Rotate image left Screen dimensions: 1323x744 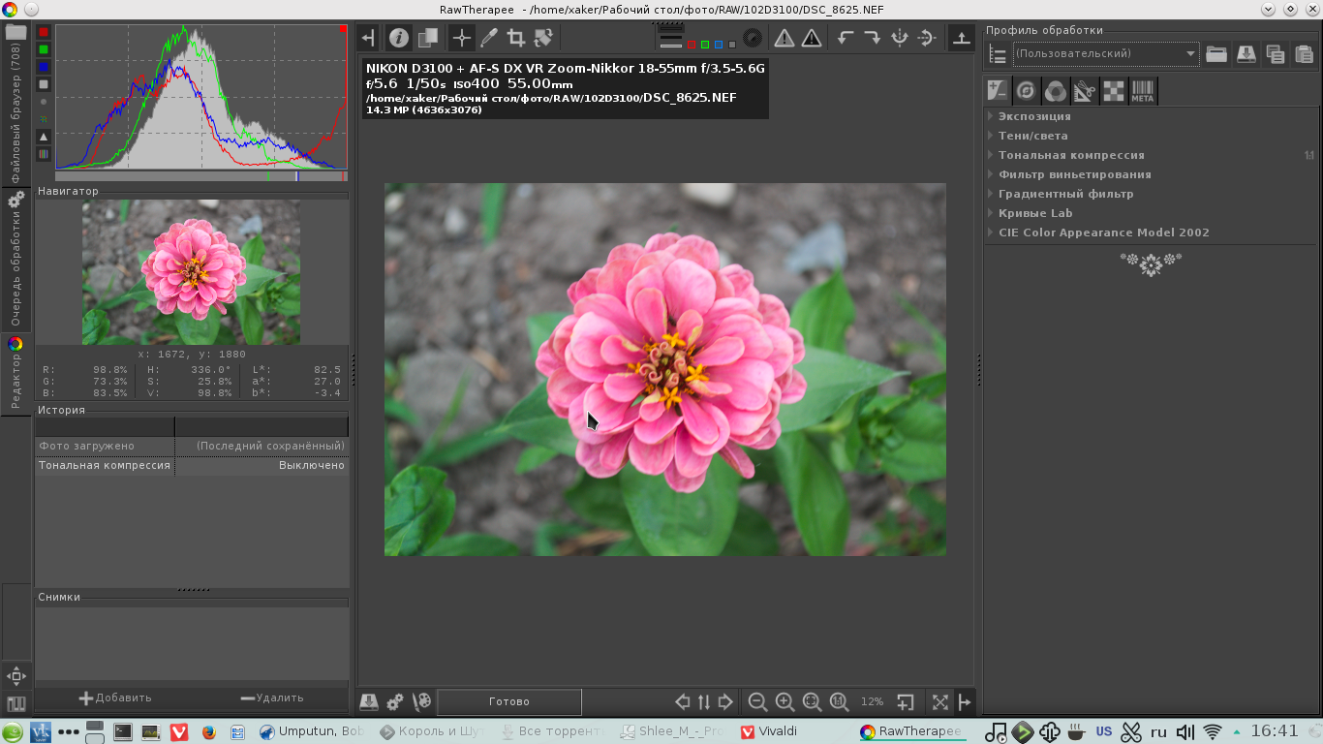click(x=846, y=38)
